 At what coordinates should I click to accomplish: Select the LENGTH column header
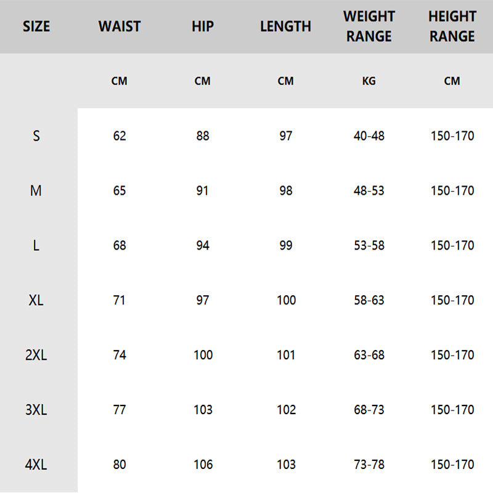(x=285, y=26)
